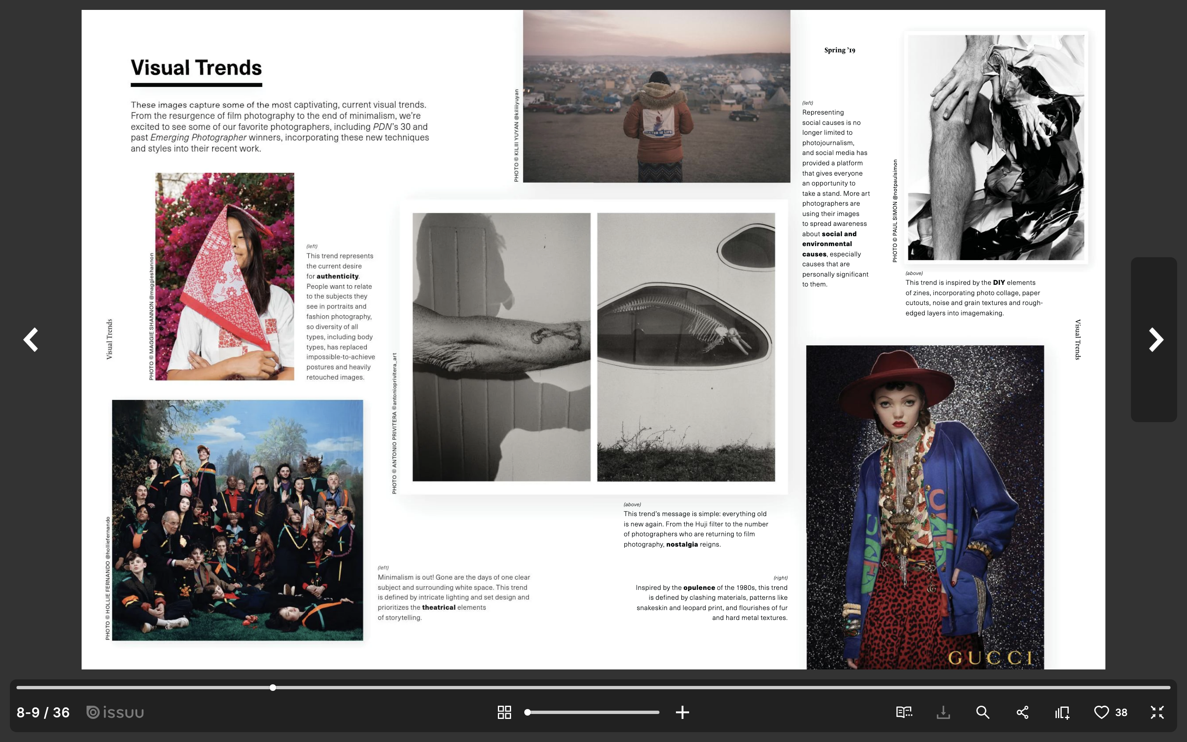This screenshot has height=742, width=1187.
Task: Exit fullscreen mode
Action: pos(1157,712)
